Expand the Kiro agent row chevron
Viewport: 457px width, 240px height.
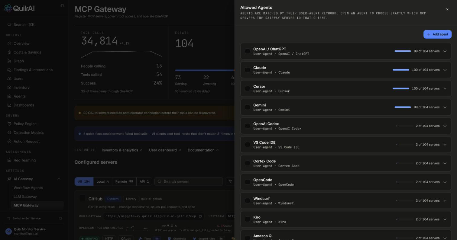445,219
